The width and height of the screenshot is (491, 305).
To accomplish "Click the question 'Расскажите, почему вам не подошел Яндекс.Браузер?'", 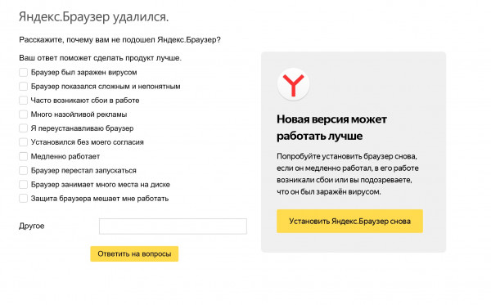I will tap(120, 40).
